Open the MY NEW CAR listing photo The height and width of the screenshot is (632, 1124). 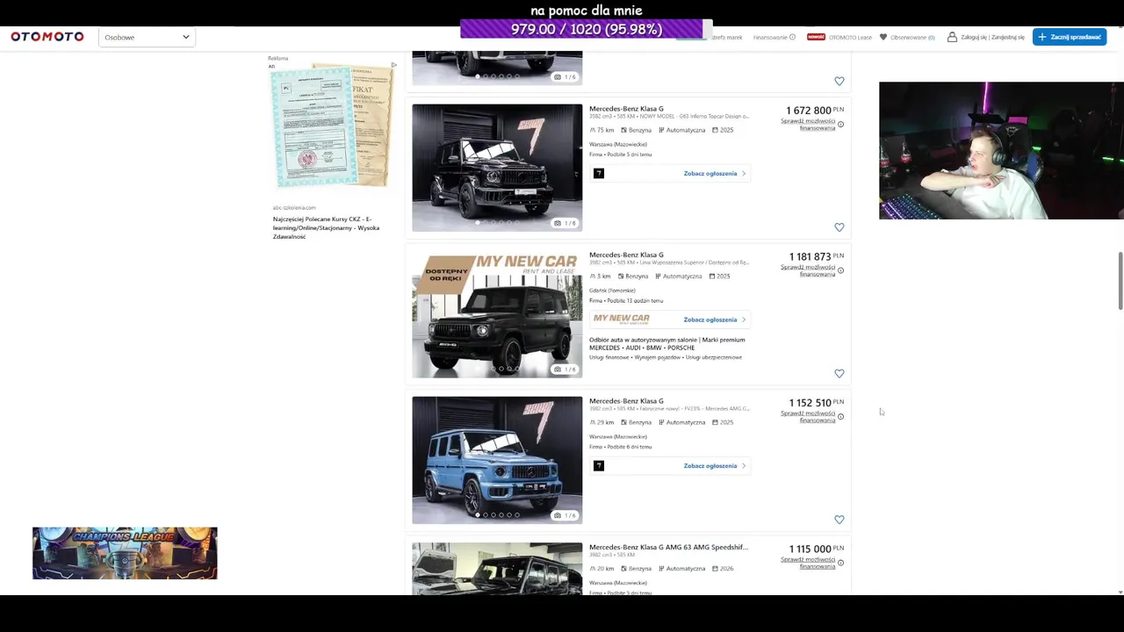pyautogui.click(x=497, y=314)
